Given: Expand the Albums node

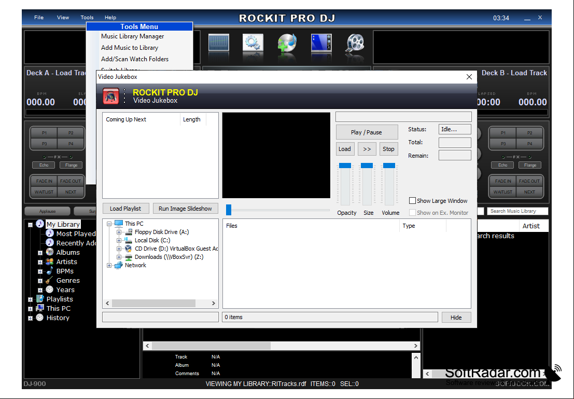Looking at the screenshot, I should 40,253.
